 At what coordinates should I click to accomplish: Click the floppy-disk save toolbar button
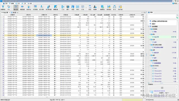click(109, 8)
